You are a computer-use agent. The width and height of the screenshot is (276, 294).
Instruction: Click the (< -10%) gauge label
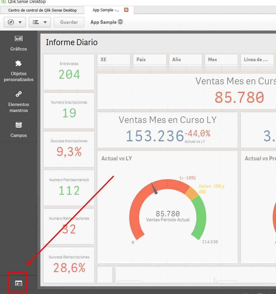[x=188, y=178]
